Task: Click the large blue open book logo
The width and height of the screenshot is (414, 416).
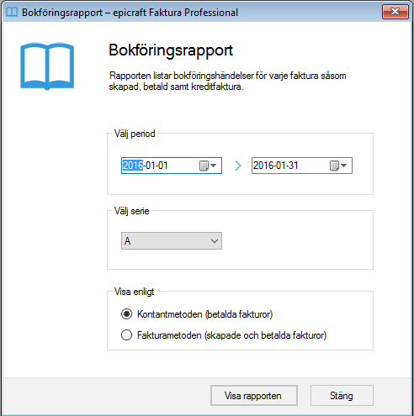Action: coord(47,66)
